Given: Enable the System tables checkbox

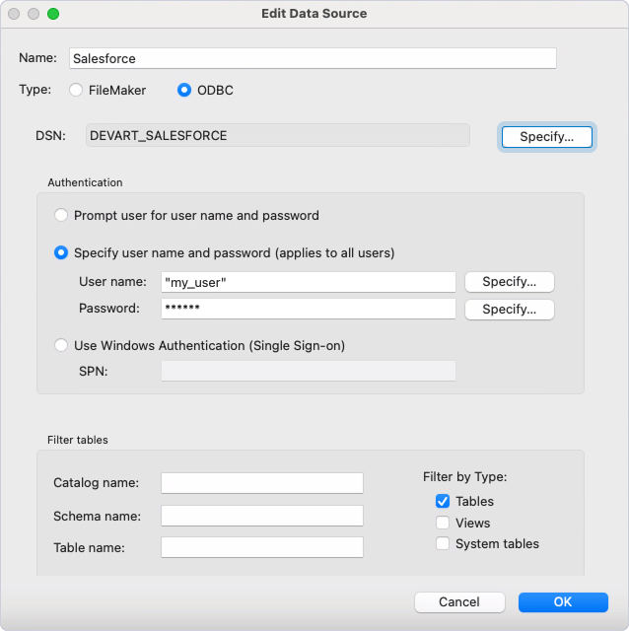Looking at the screenshot, I should [443, 543].
